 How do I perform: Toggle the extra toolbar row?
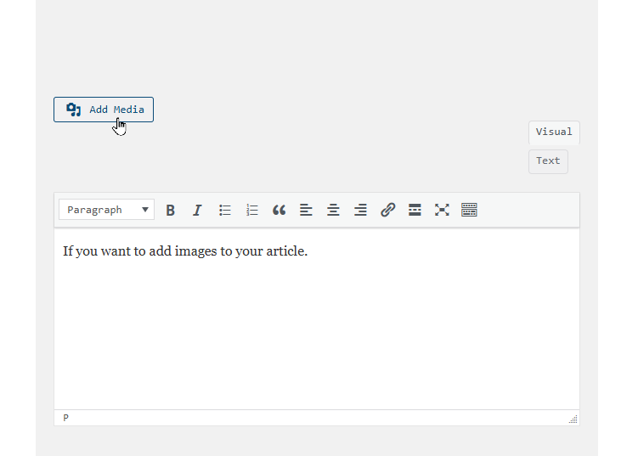469,210
